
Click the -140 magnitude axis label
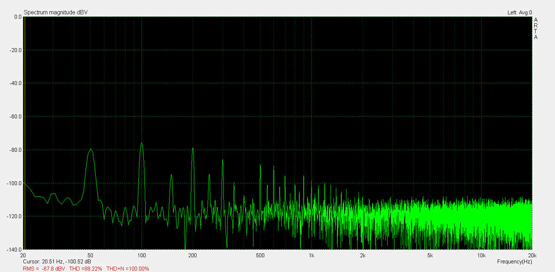(16, 249)
